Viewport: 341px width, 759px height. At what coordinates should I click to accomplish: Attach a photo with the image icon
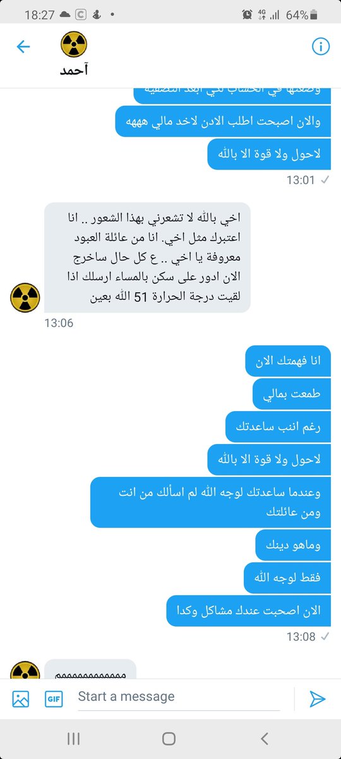21,698
